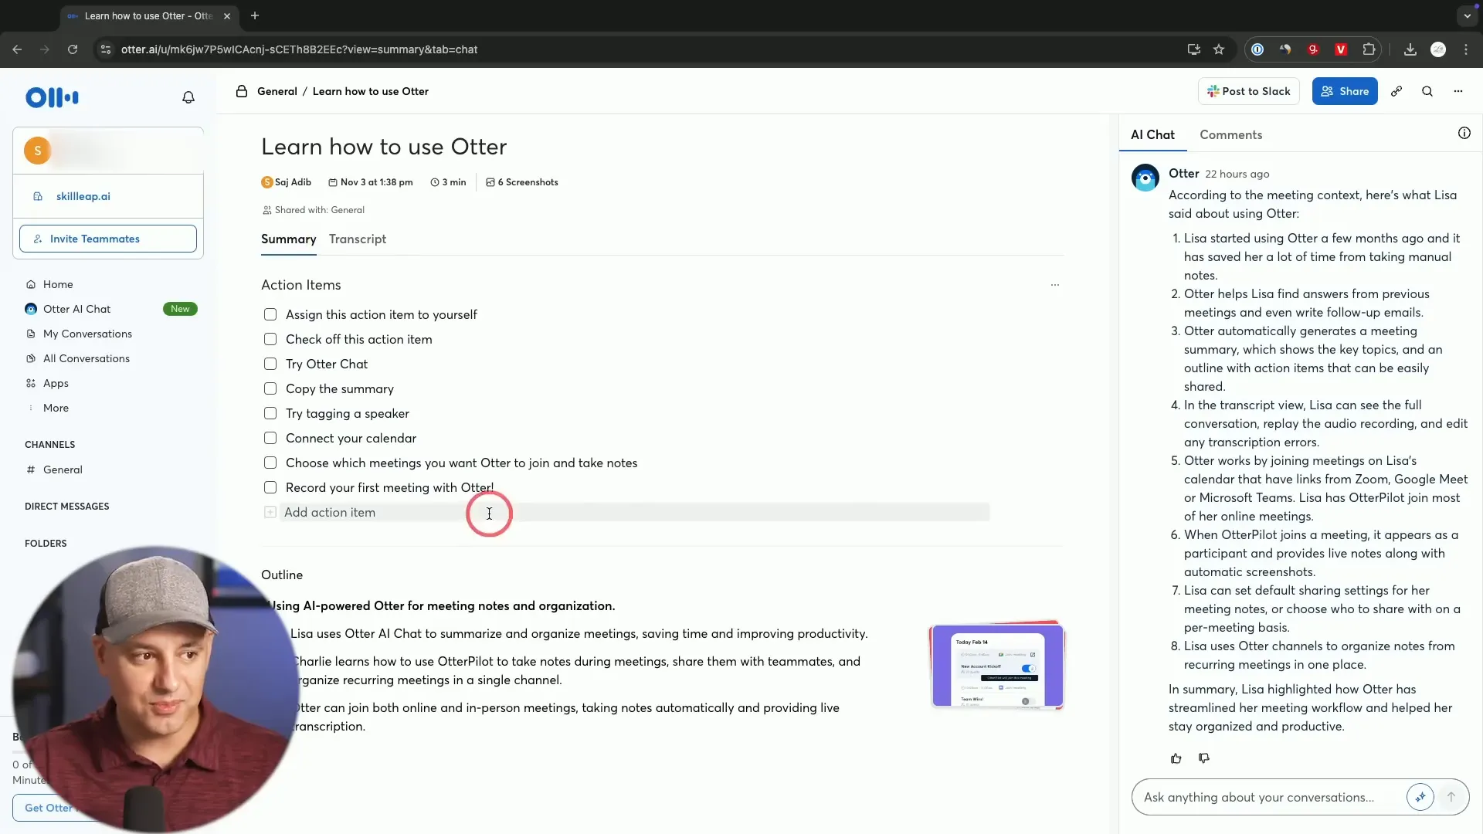Click the Saj Adib author name
The height and width of the screenshot is (834, 1483).
293,182
